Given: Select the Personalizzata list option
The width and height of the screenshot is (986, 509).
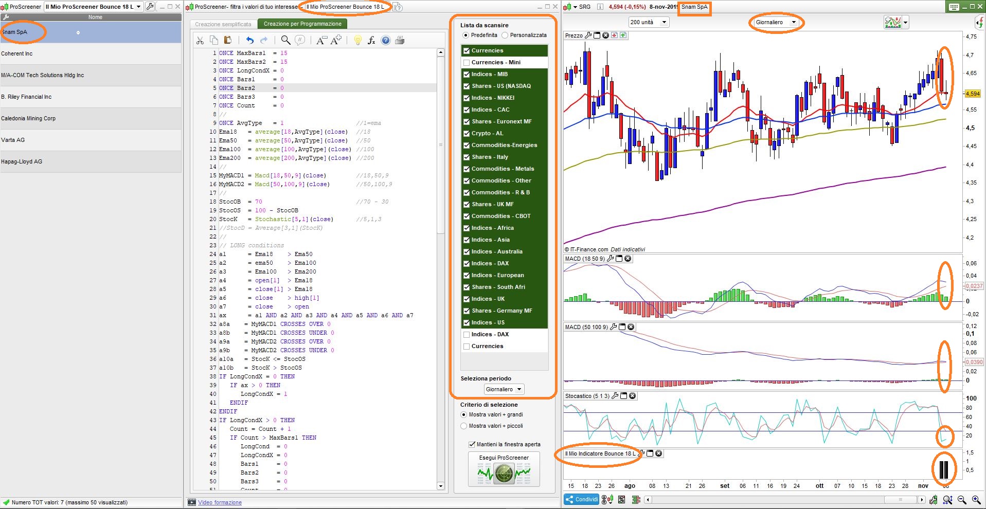Looking at the screenshot, I should (x=505, y=35).
